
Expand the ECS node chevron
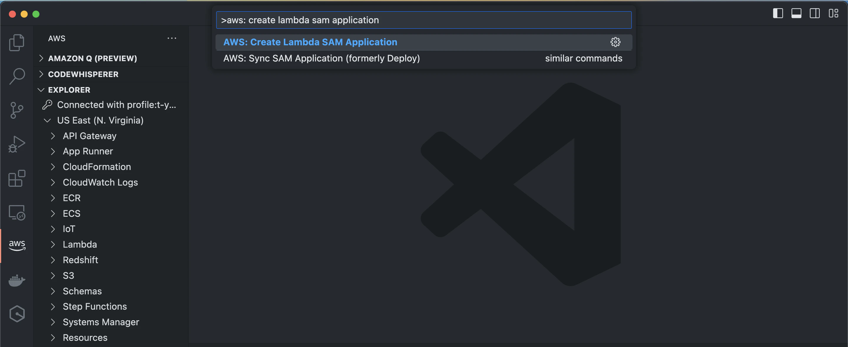[x=53, y=213]
